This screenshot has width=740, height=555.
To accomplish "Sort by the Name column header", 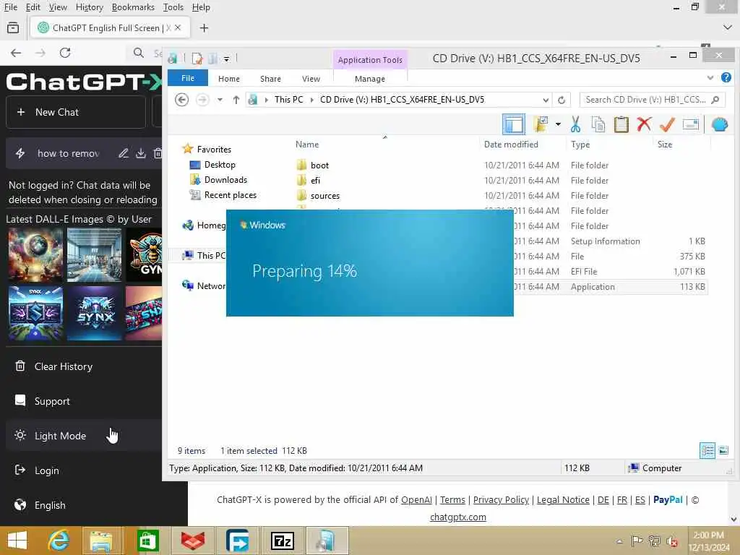I will (x=307, y=145).
